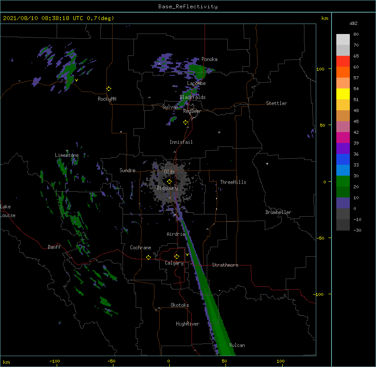Select the yellow diamond marker below Cochrane
The width and height of the screenshot is (376, 367).
click(x=148, y=257)
